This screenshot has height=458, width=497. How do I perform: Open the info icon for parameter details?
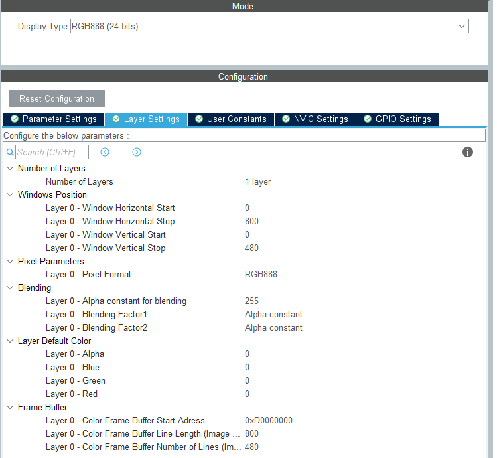468,152
